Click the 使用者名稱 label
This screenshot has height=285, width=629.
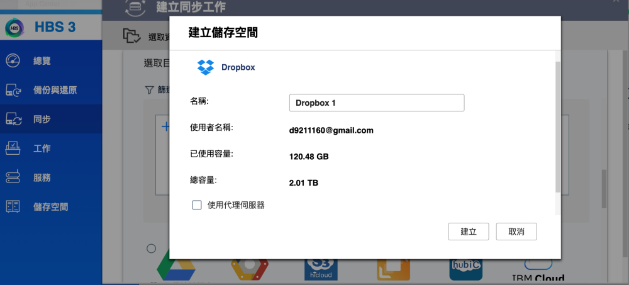click(x=211, y=128)
